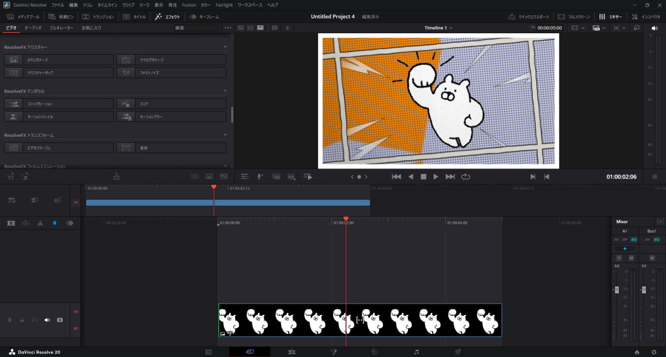
Task: Open the メディアプール panel
Action: click(x=23, y=17)
